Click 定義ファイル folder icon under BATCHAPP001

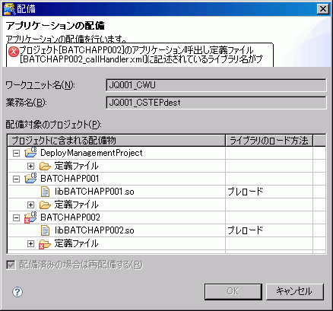click(45, 205)
